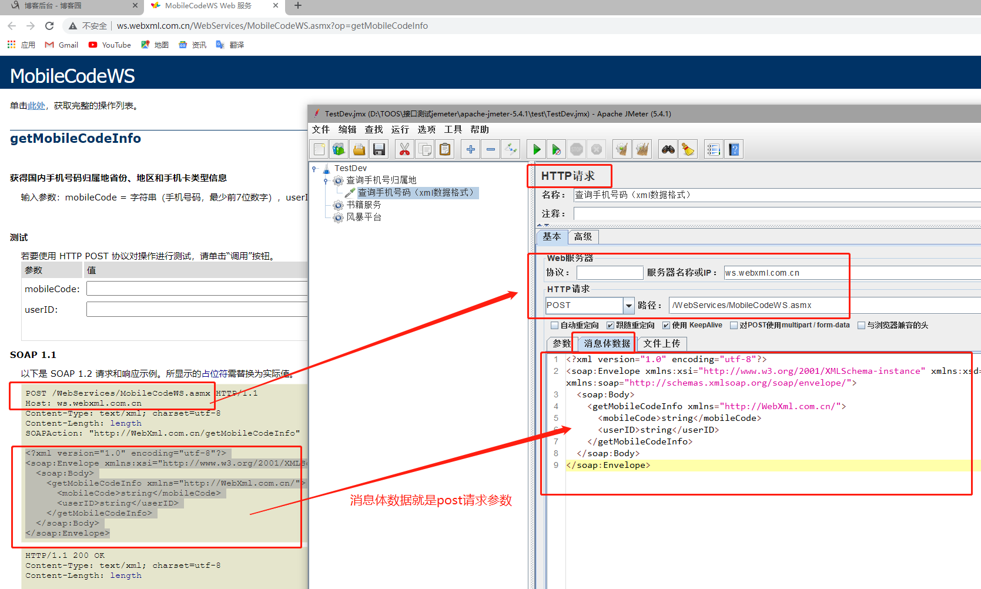The image size is (981, 589).
Task: Open the 翻译 translate bookmark
Action: 230,45
